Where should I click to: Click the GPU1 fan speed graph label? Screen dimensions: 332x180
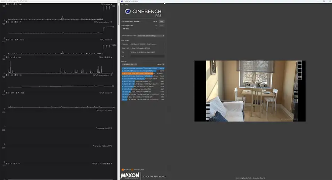[x=102, y=163]
